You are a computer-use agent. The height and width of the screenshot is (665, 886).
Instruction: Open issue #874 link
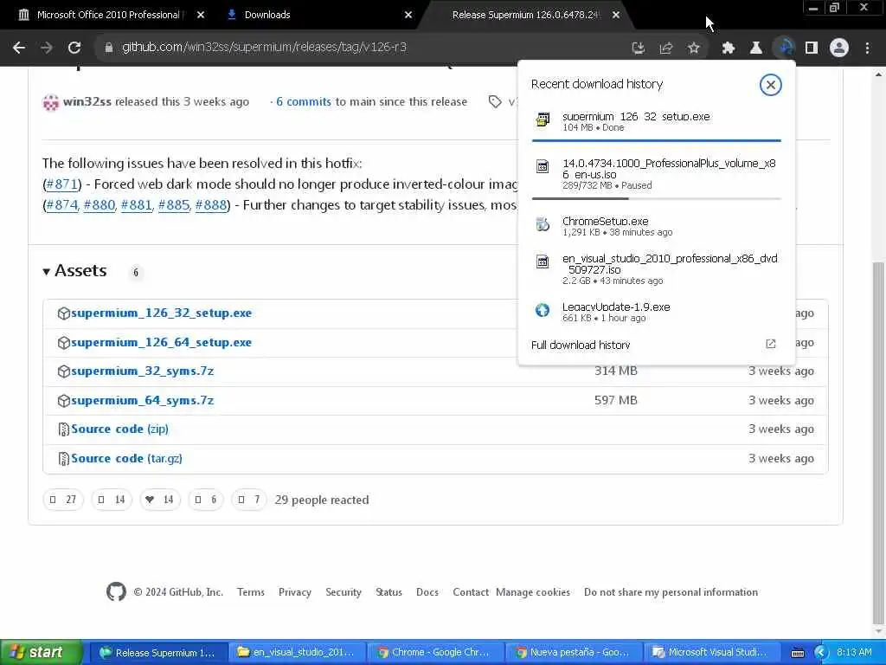click(x=61, y=204)
